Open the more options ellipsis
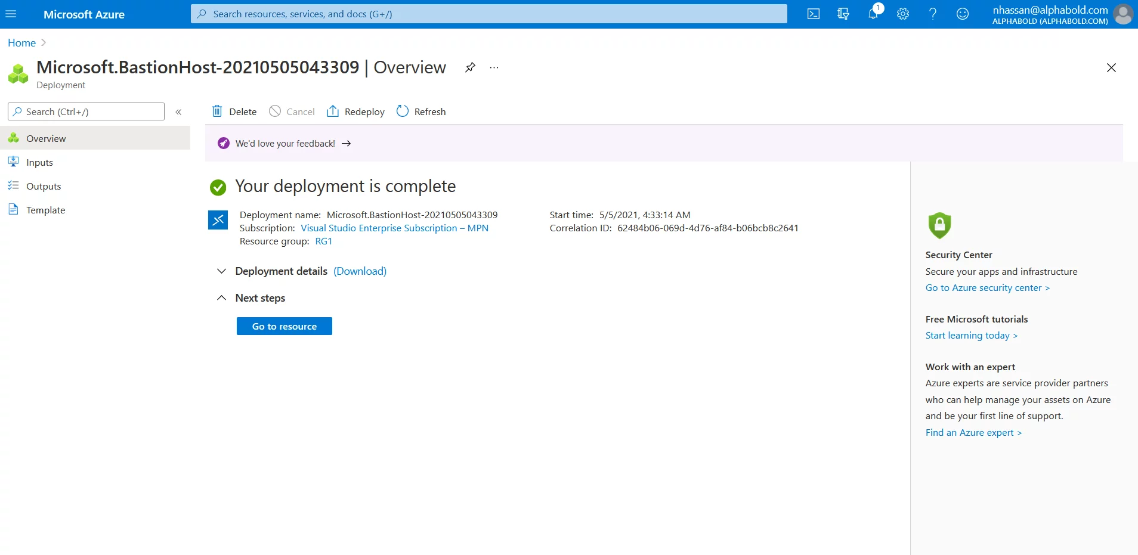This screenshot has width=1138, height=555. tap(494, 67)
